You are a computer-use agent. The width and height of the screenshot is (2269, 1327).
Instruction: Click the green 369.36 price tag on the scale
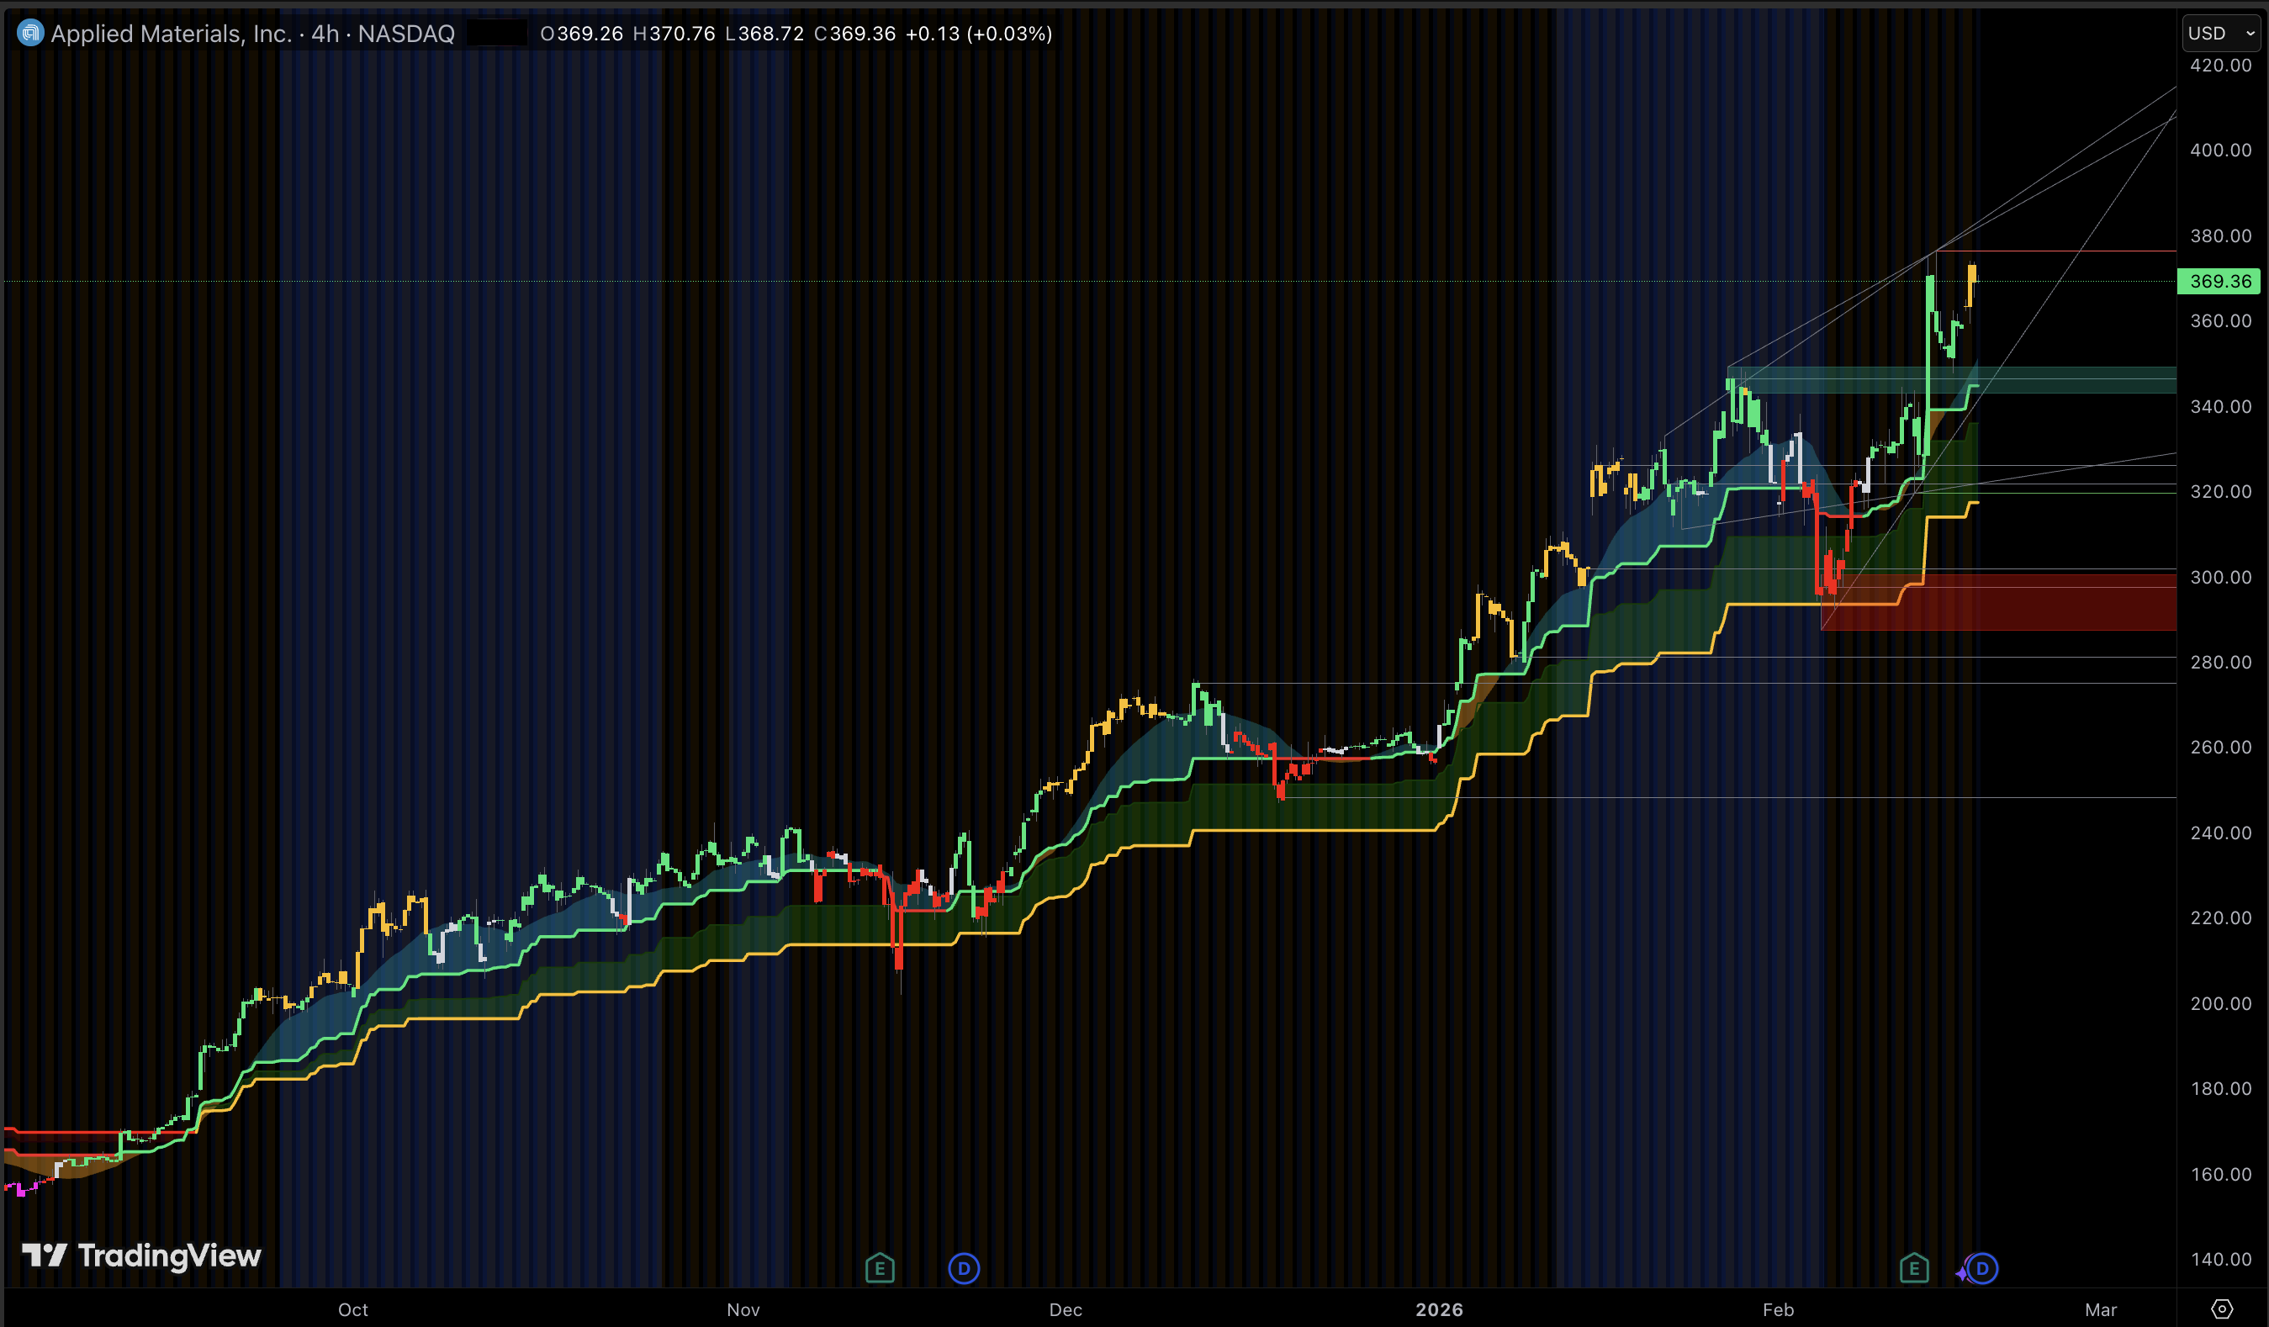2220,281
